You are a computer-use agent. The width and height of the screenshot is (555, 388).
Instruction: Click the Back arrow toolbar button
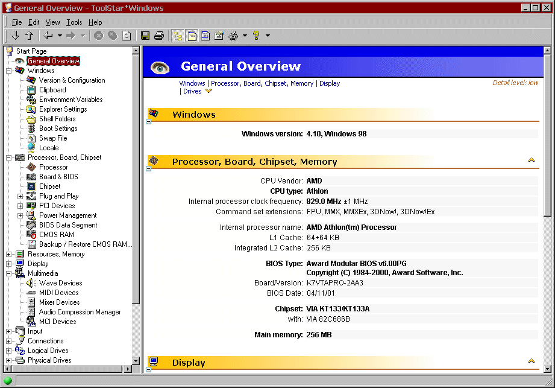48,36
